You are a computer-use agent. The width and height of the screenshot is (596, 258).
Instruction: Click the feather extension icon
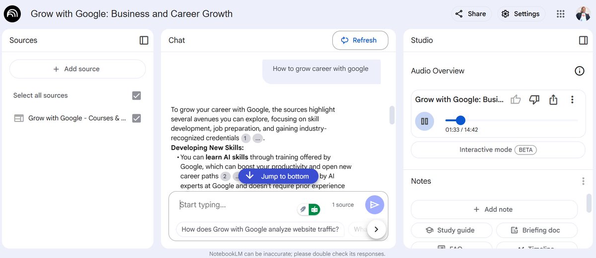302,209
